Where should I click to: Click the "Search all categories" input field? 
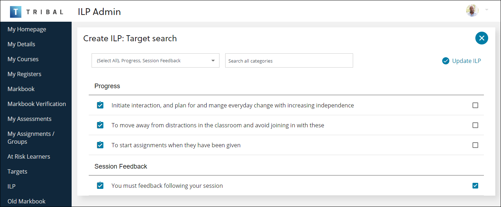tap(289, 60)
